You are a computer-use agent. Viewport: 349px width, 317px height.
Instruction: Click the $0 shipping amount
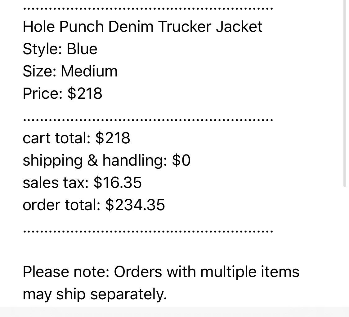(x=181, y=160)
